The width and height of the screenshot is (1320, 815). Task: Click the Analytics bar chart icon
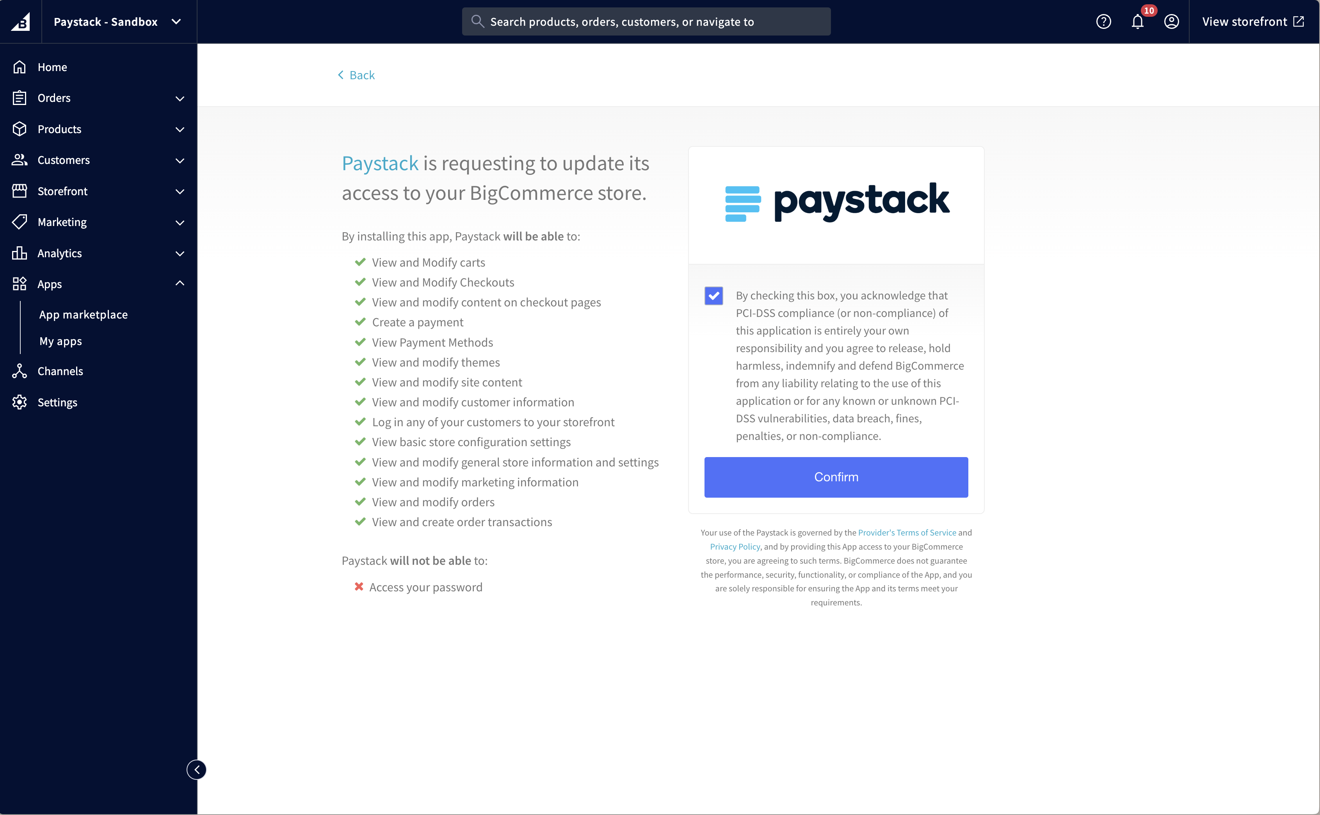[20, 253]
